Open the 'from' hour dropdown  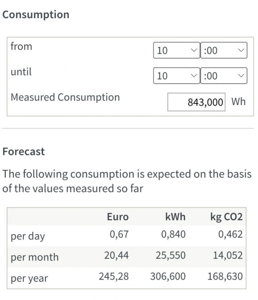tap(177, 50)
